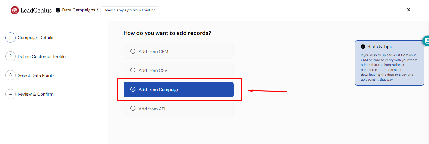Click the LeadGenius logo icon
The width and height of the screenshot is (429, 144).
coord(15,10)
